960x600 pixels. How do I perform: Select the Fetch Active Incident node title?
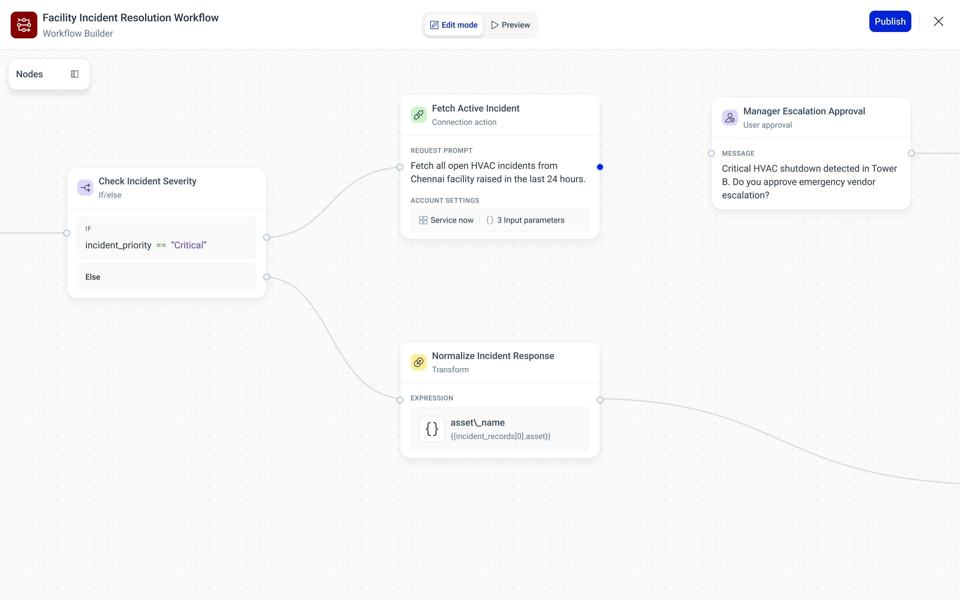click(x=476, y=108)
